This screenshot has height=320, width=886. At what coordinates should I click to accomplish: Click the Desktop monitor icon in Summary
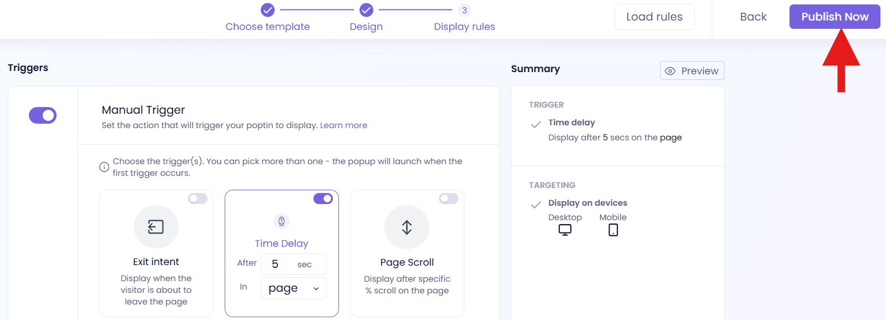click(x=565, y=230)
